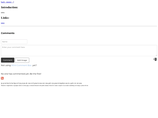Click the Links heading
This screenshot has height=118, width=158.
point(5,18)
